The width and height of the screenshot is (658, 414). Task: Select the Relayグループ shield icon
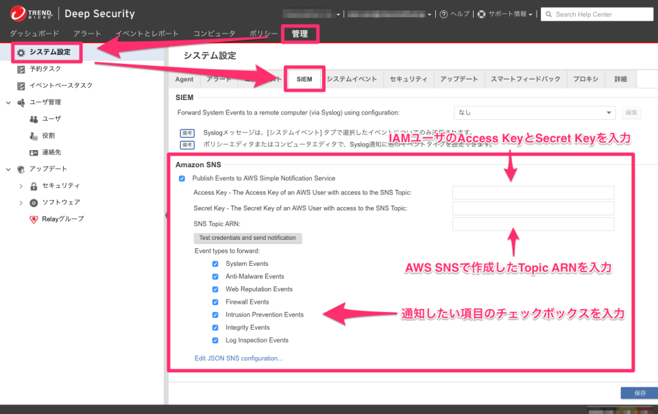pos(32,219)
